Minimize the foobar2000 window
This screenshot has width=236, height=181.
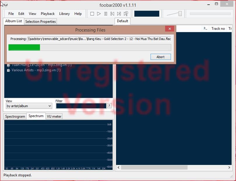209,4
